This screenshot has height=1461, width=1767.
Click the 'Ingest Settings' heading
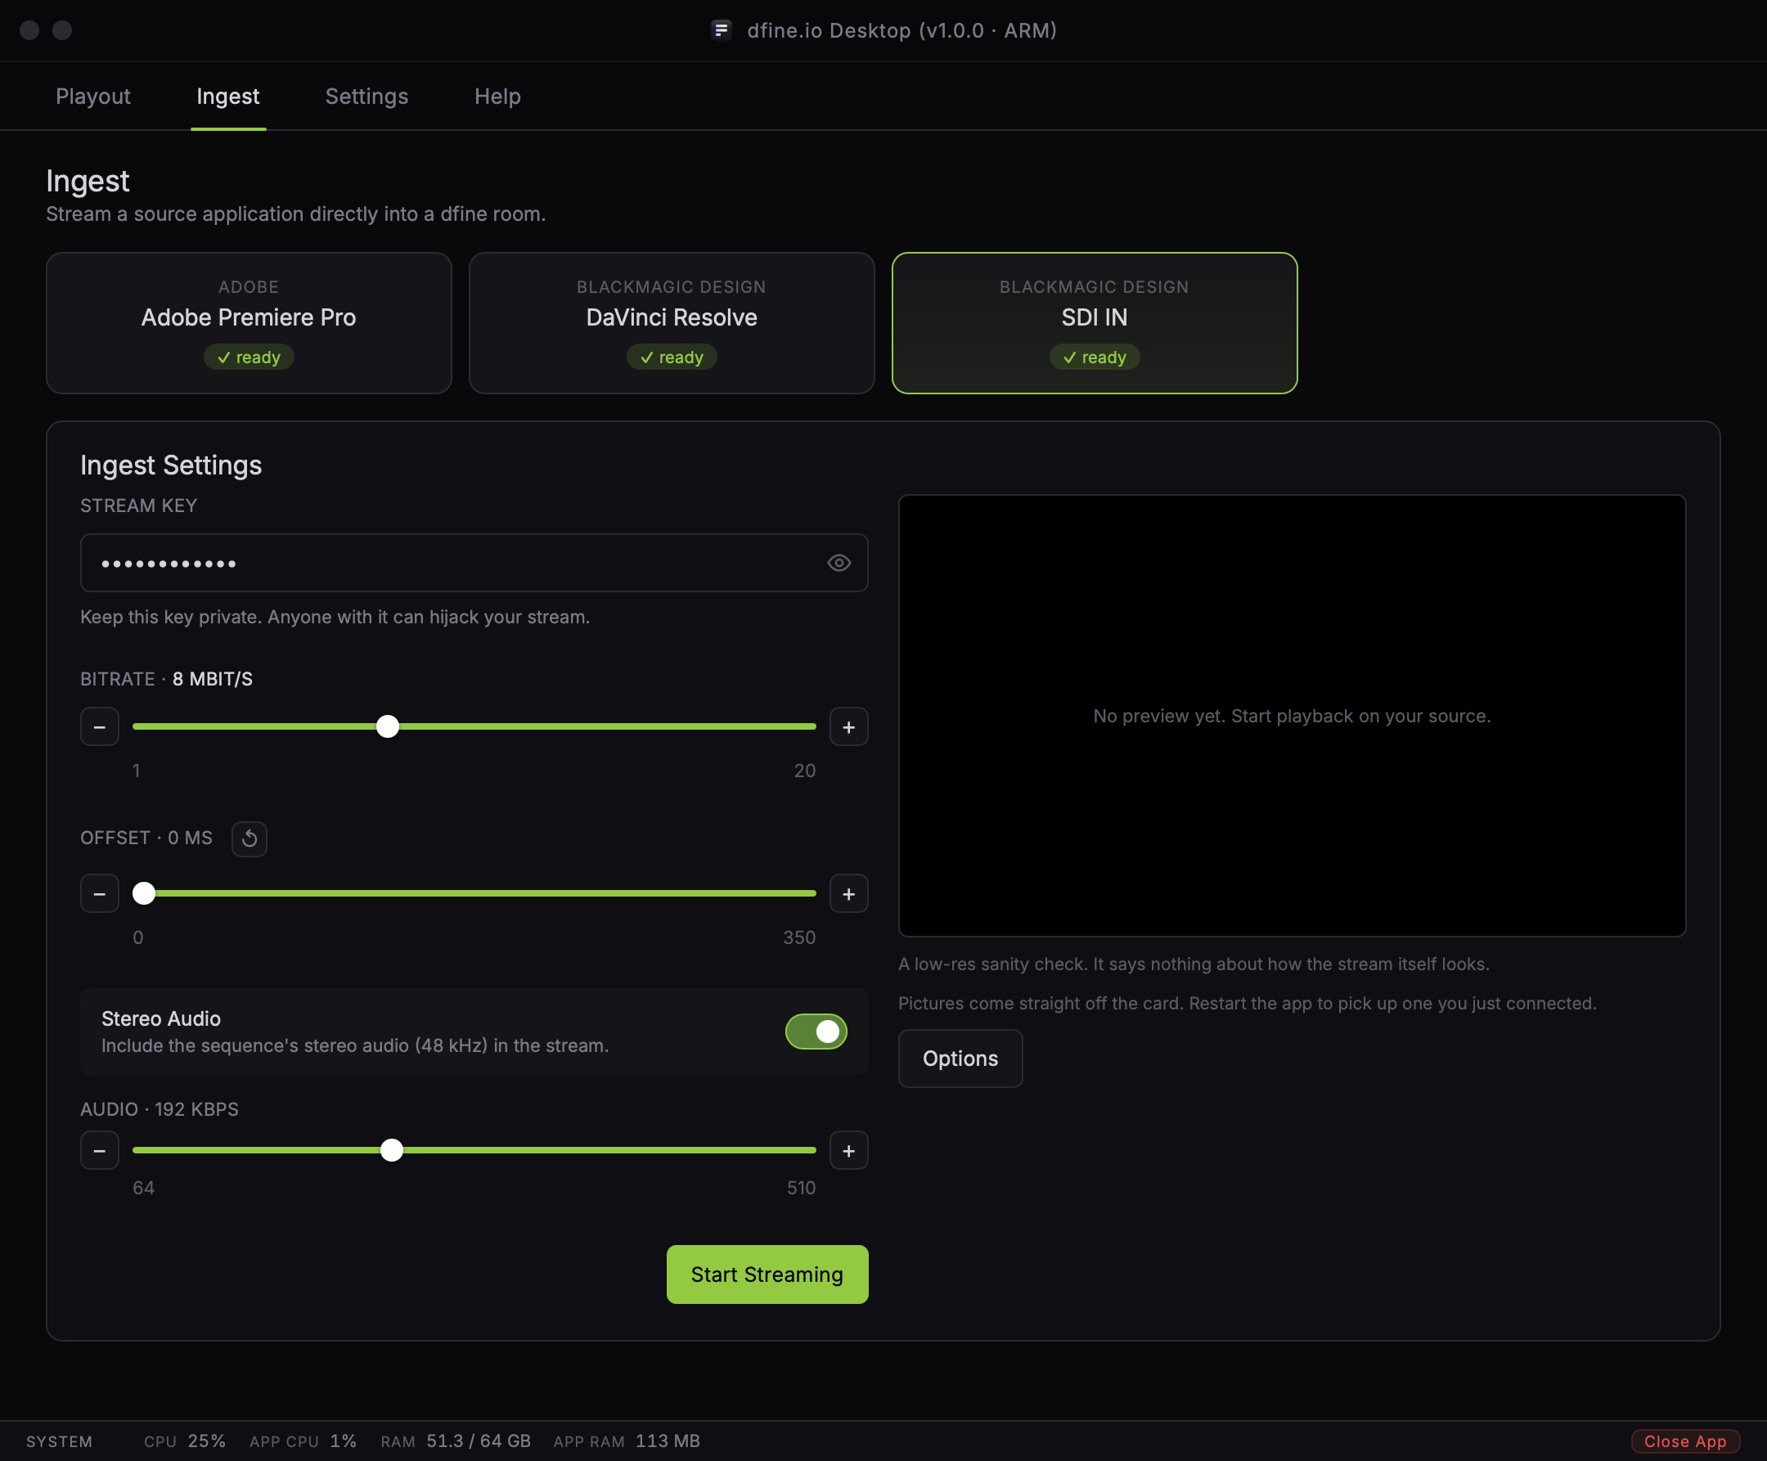pyautogui.click(x=171, y=465)
